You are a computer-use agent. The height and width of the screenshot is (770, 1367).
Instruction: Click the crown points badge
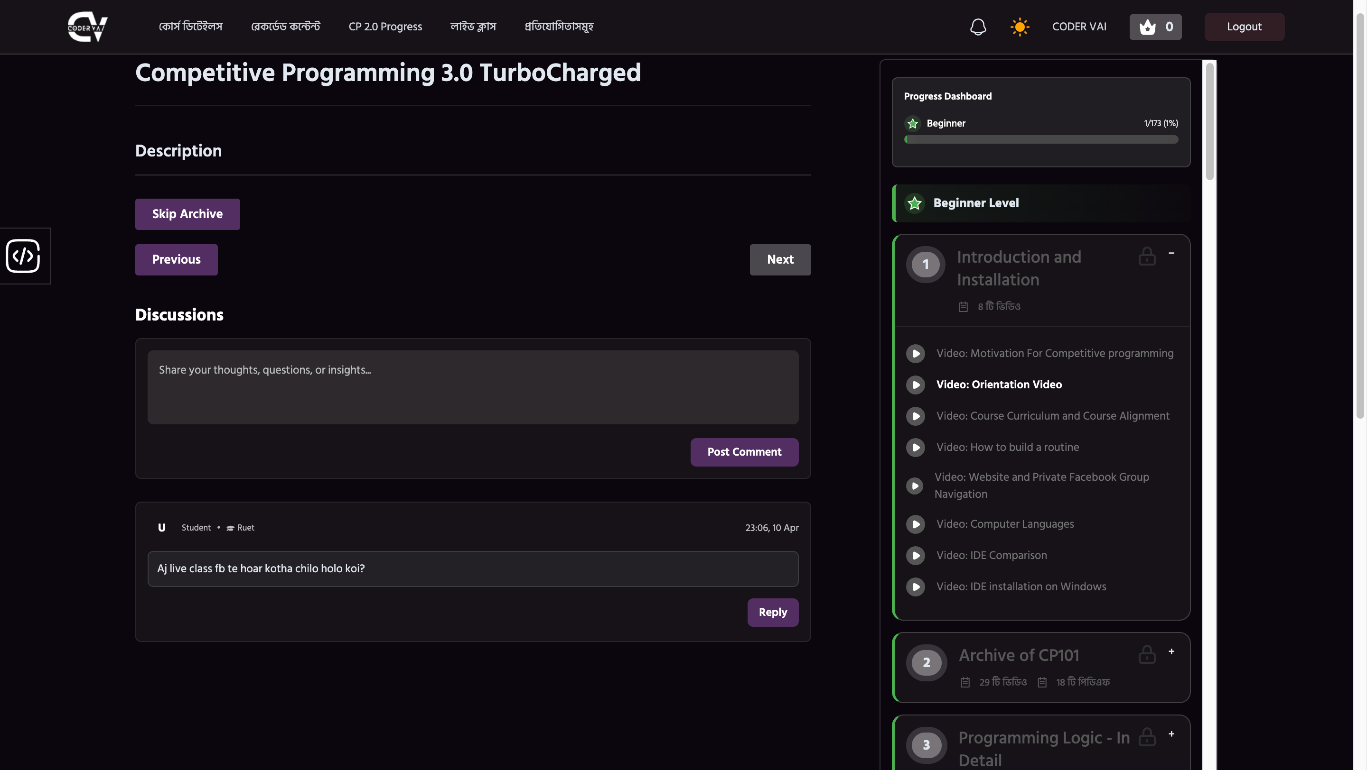[1155, 27]
